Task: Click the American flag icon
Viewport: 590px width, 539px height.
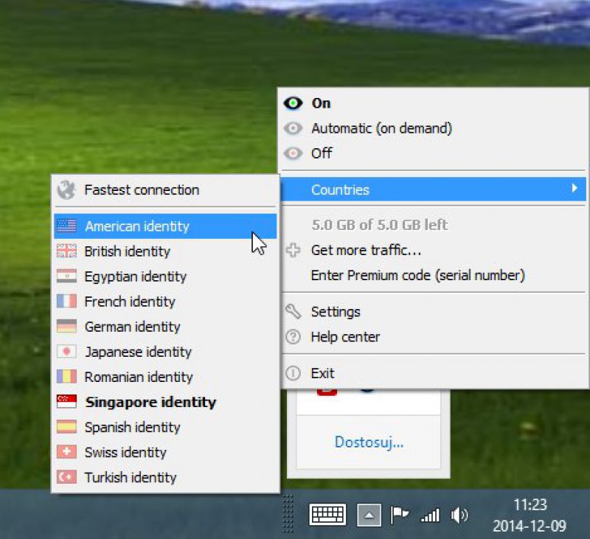Action: point(66,226)
